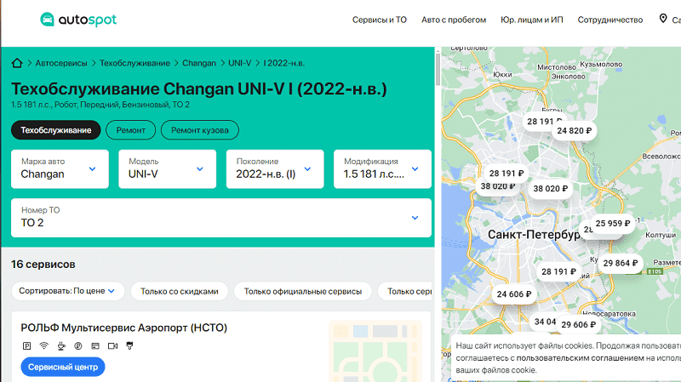Go to Автосервисы breadcrumb
Screen dimensions: 681x382
[61, 63]
